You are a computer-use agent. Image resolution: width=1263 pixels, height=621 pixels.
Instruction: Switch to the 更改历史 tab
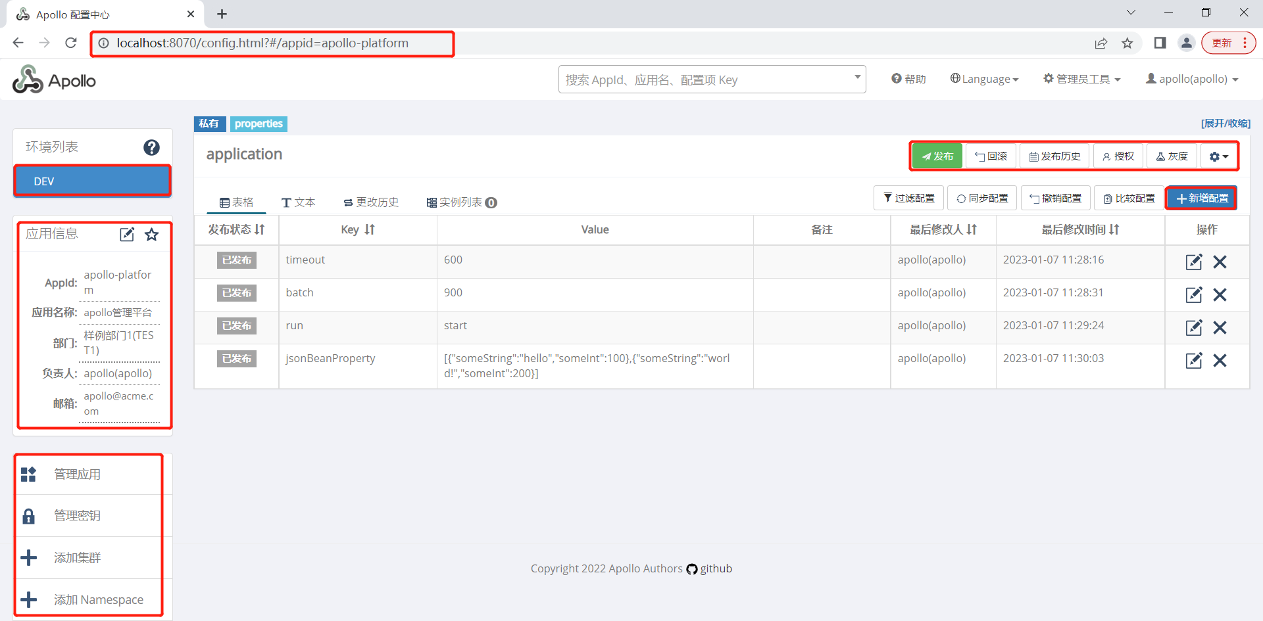tap(371, 202)
